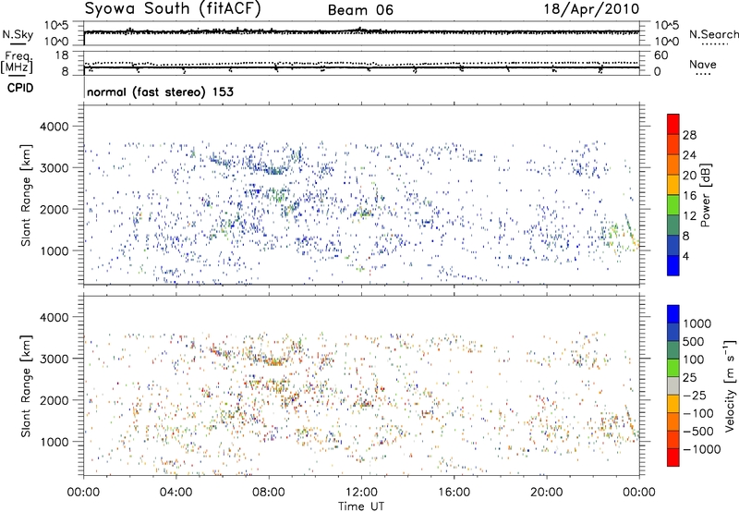
Task: Click the 'Freq. [MHz]' axis label
Action: coord(17,63)
